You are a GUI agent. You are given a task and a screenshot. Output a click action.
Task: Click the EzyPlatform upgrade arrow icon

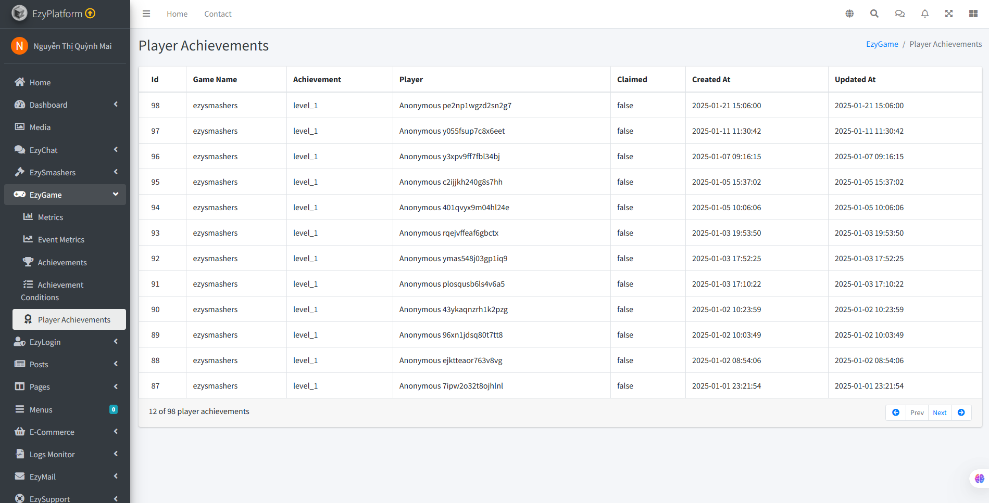(x=90, y=14)
